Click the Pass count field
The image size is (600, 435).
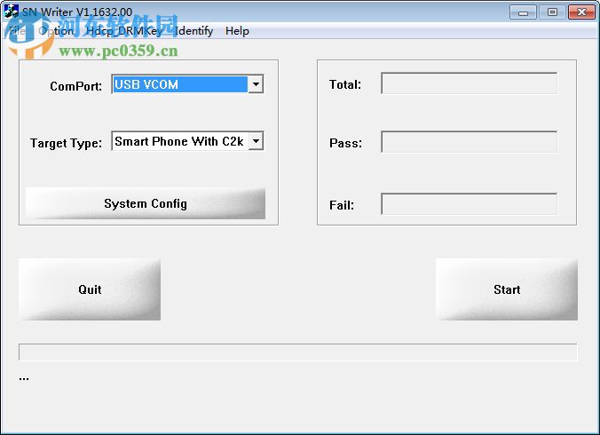pyautogui.click(x=470, y=142)
